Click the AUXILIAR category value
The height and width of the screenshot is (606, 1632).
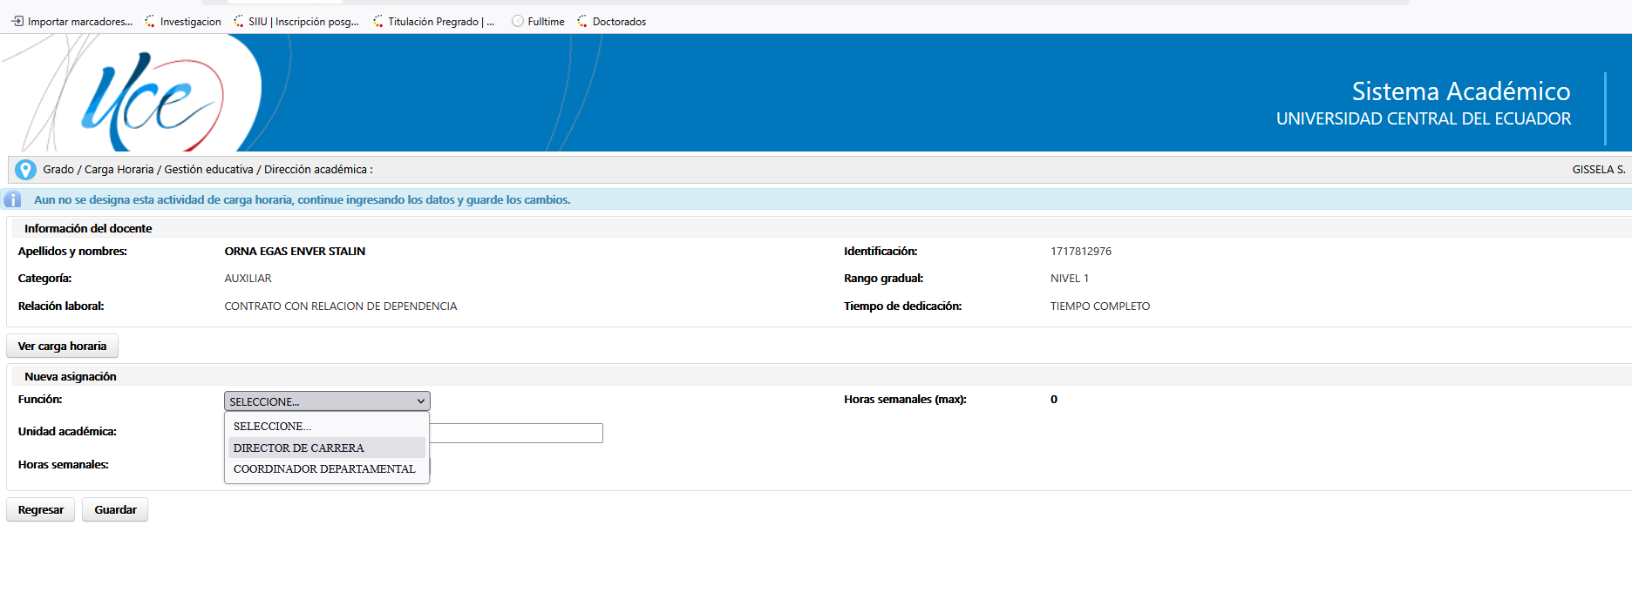pos(248,279)
